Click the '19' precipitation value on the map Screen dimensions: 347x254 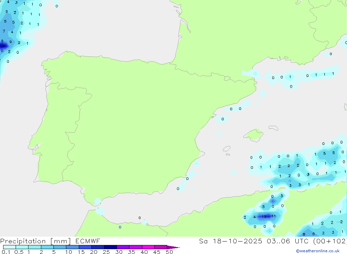264,217
